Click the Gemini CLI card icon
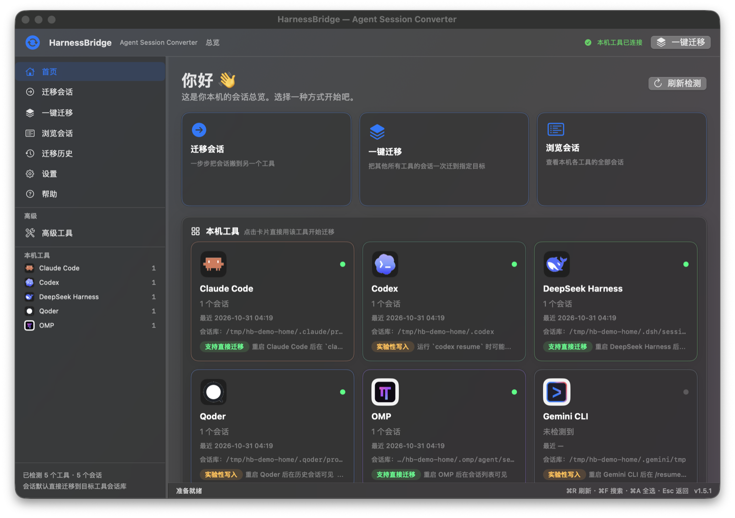The height and width of the screenshot is (518, 735). (x=557, y=392)
